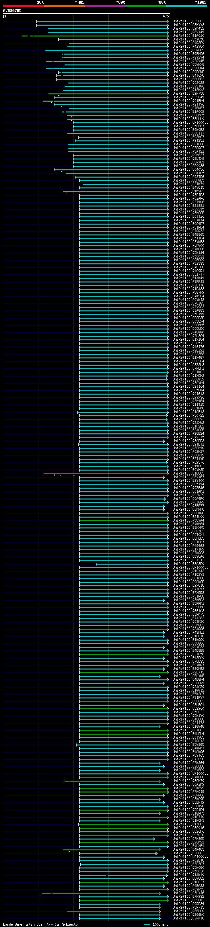Open hit UniRef100_C8VYF7

point(188,477)
